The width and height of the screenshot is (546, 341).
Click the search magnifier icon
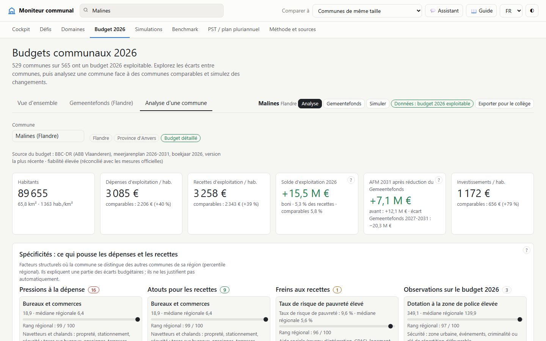coord(86,11)
